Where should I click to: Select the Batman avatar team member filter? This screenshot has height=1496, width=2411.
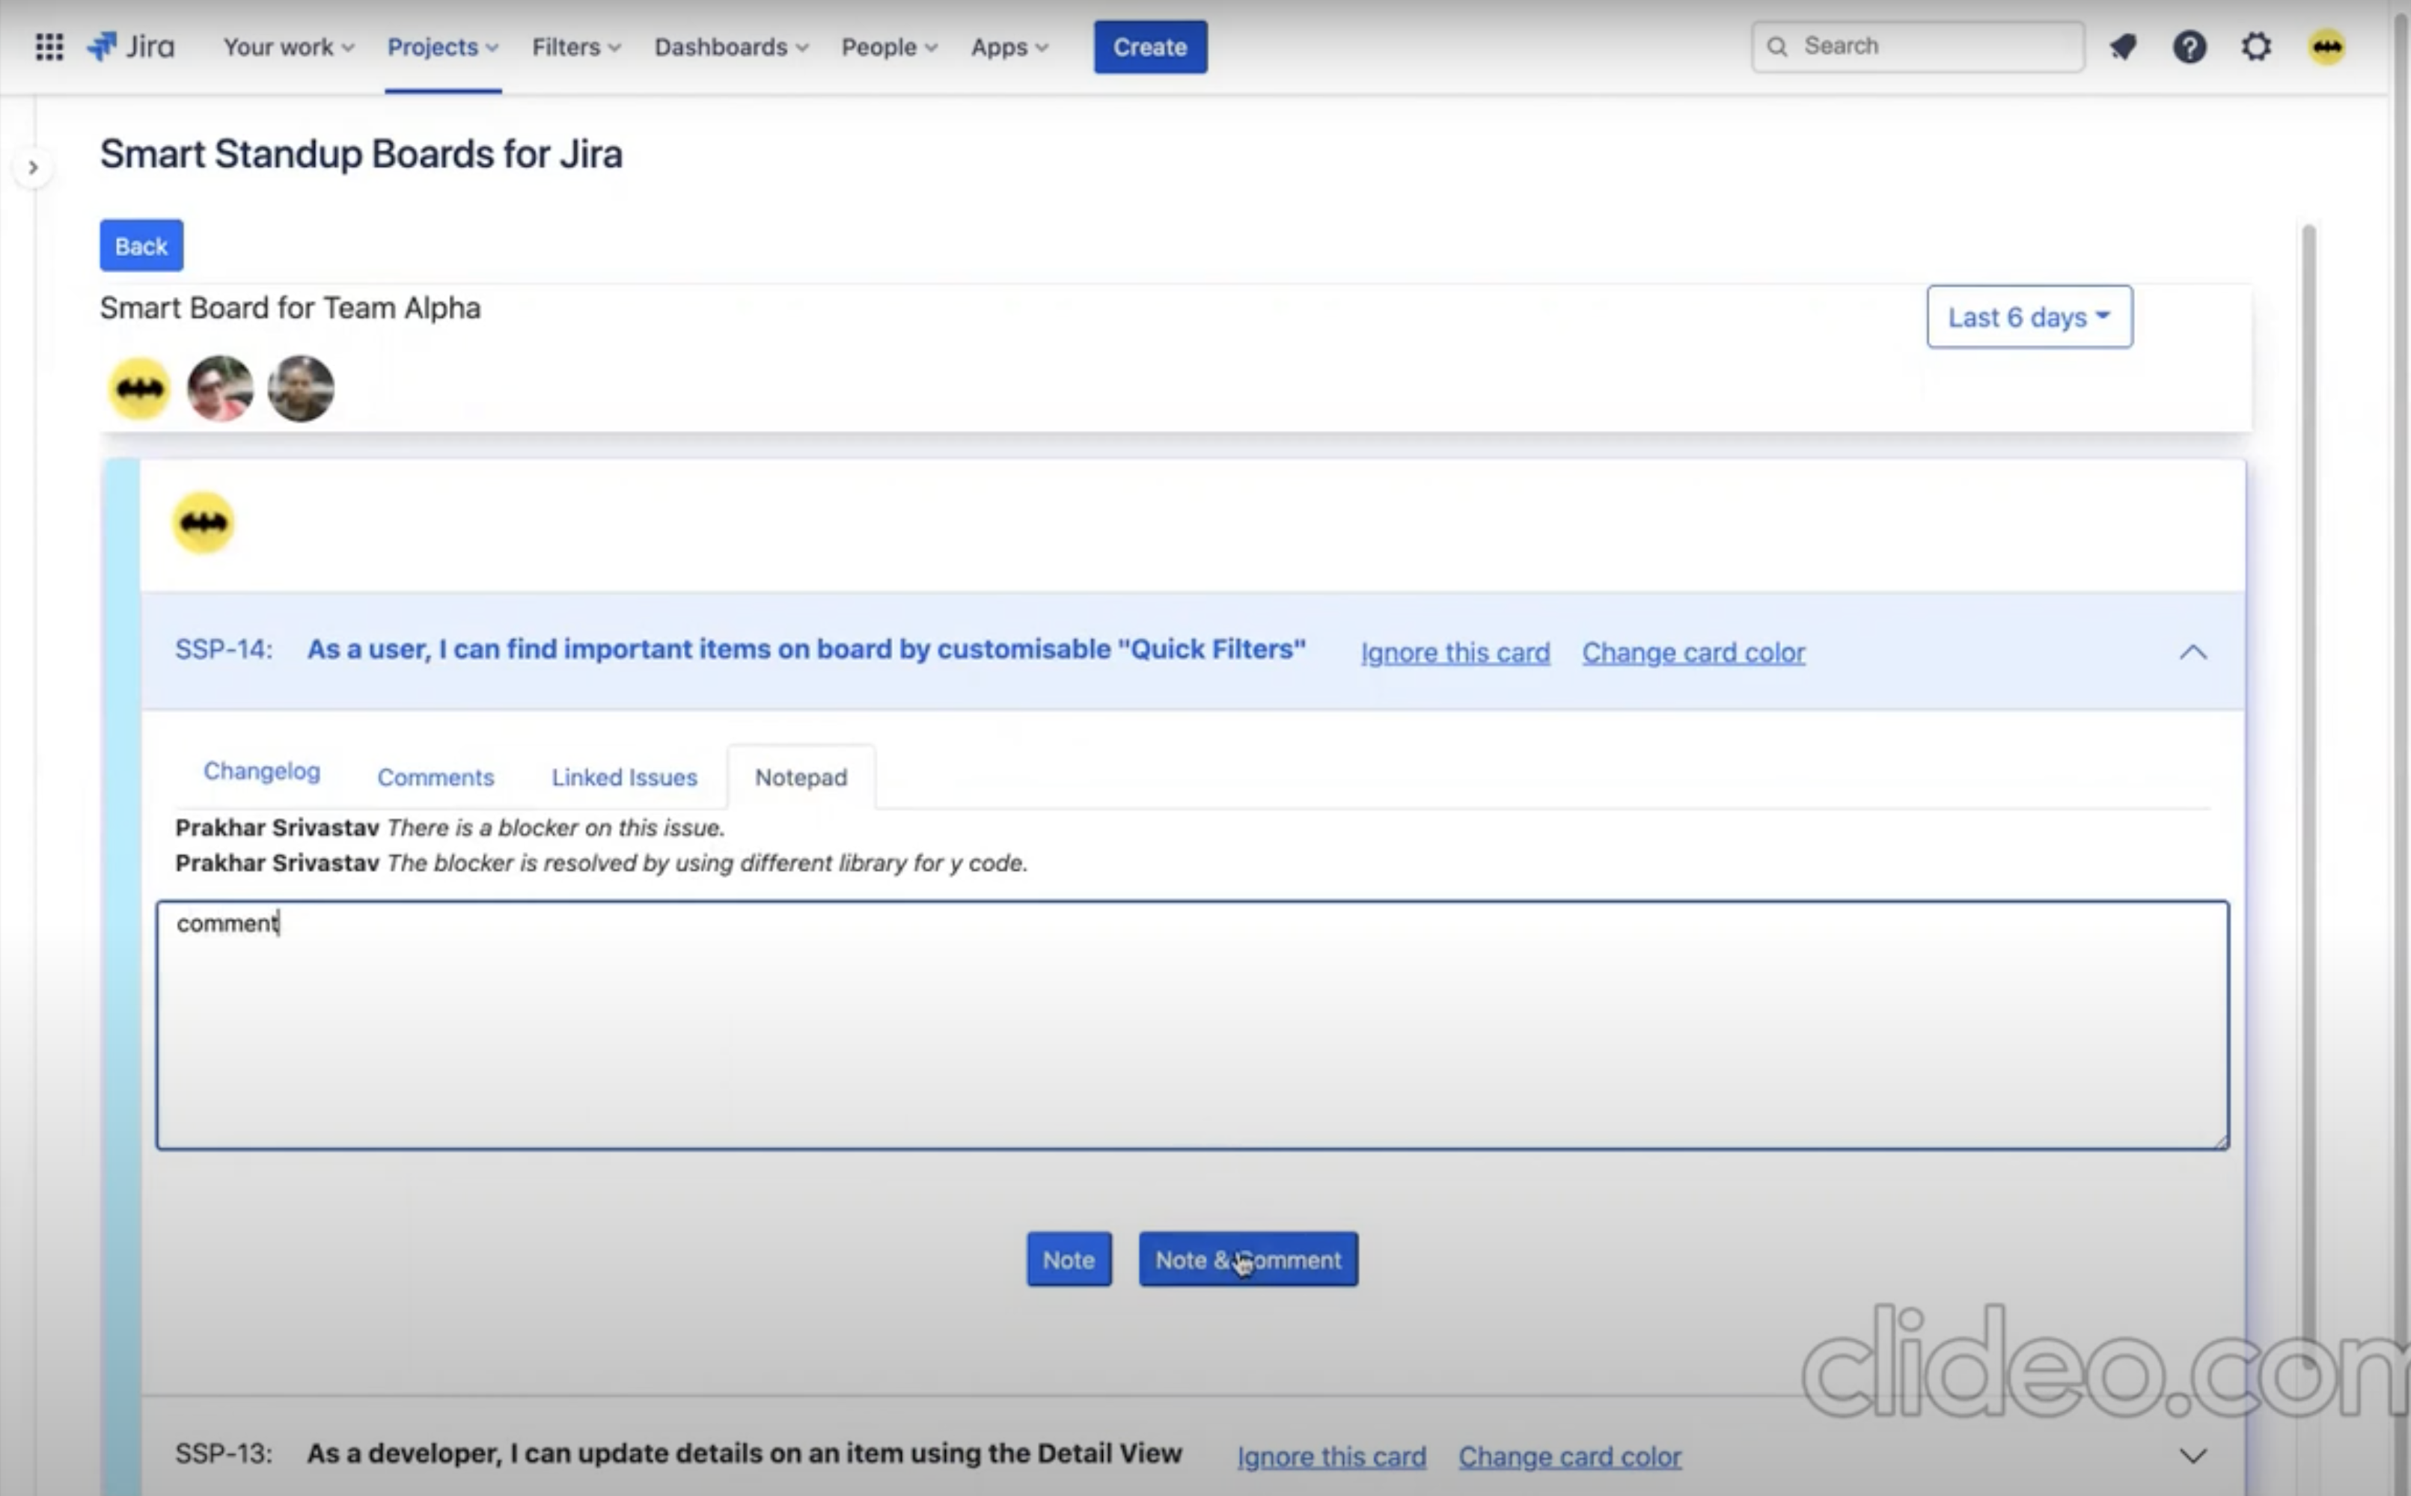(x=139, y=389)
